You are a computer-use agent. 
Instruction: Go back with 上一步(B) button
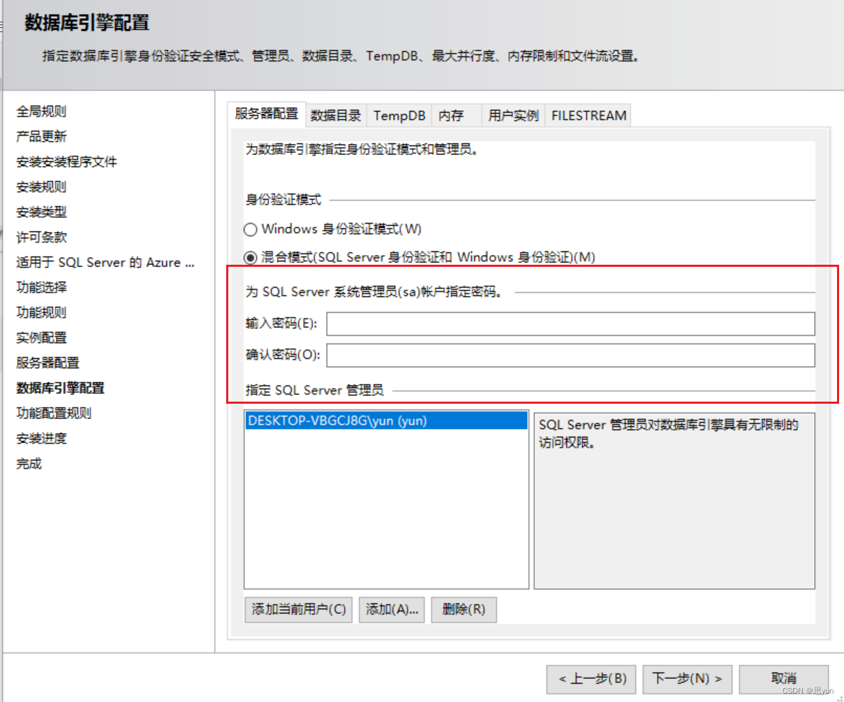click(592, 678)
